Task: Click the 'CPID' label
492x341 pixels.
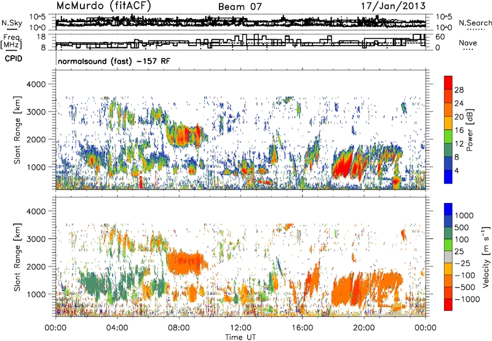Action: point(14,58)
